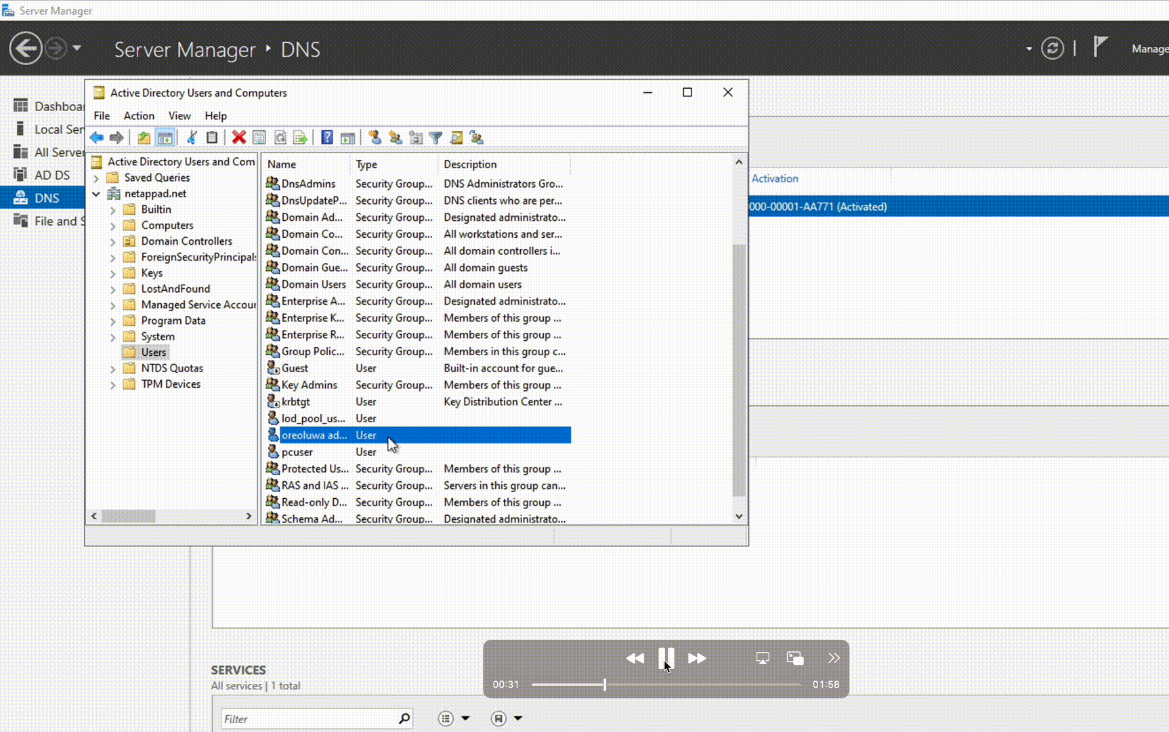Screen dimensions: 1169x732
Task: Toggle picture-in-picture mode in video player
Action: click(795, 657)
